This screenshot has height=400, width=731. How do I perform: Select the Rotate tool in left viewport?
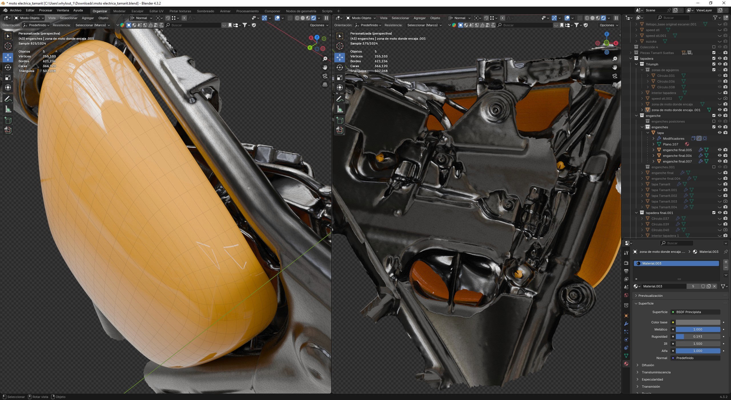coord(8,67)
